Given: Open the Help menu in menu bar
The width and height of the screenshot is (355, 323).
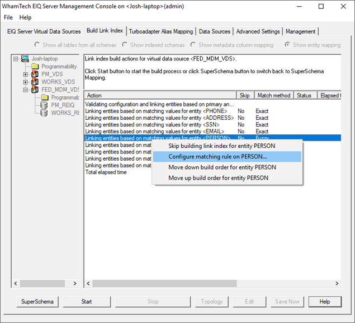Looking at the screenshot, I should pos(25,17).
